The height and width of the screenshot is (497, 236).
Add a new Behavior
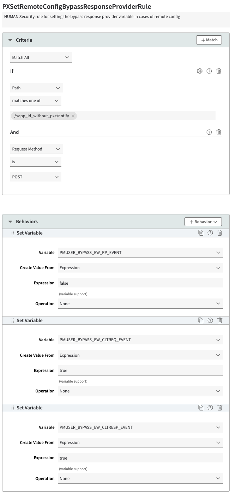203,222
